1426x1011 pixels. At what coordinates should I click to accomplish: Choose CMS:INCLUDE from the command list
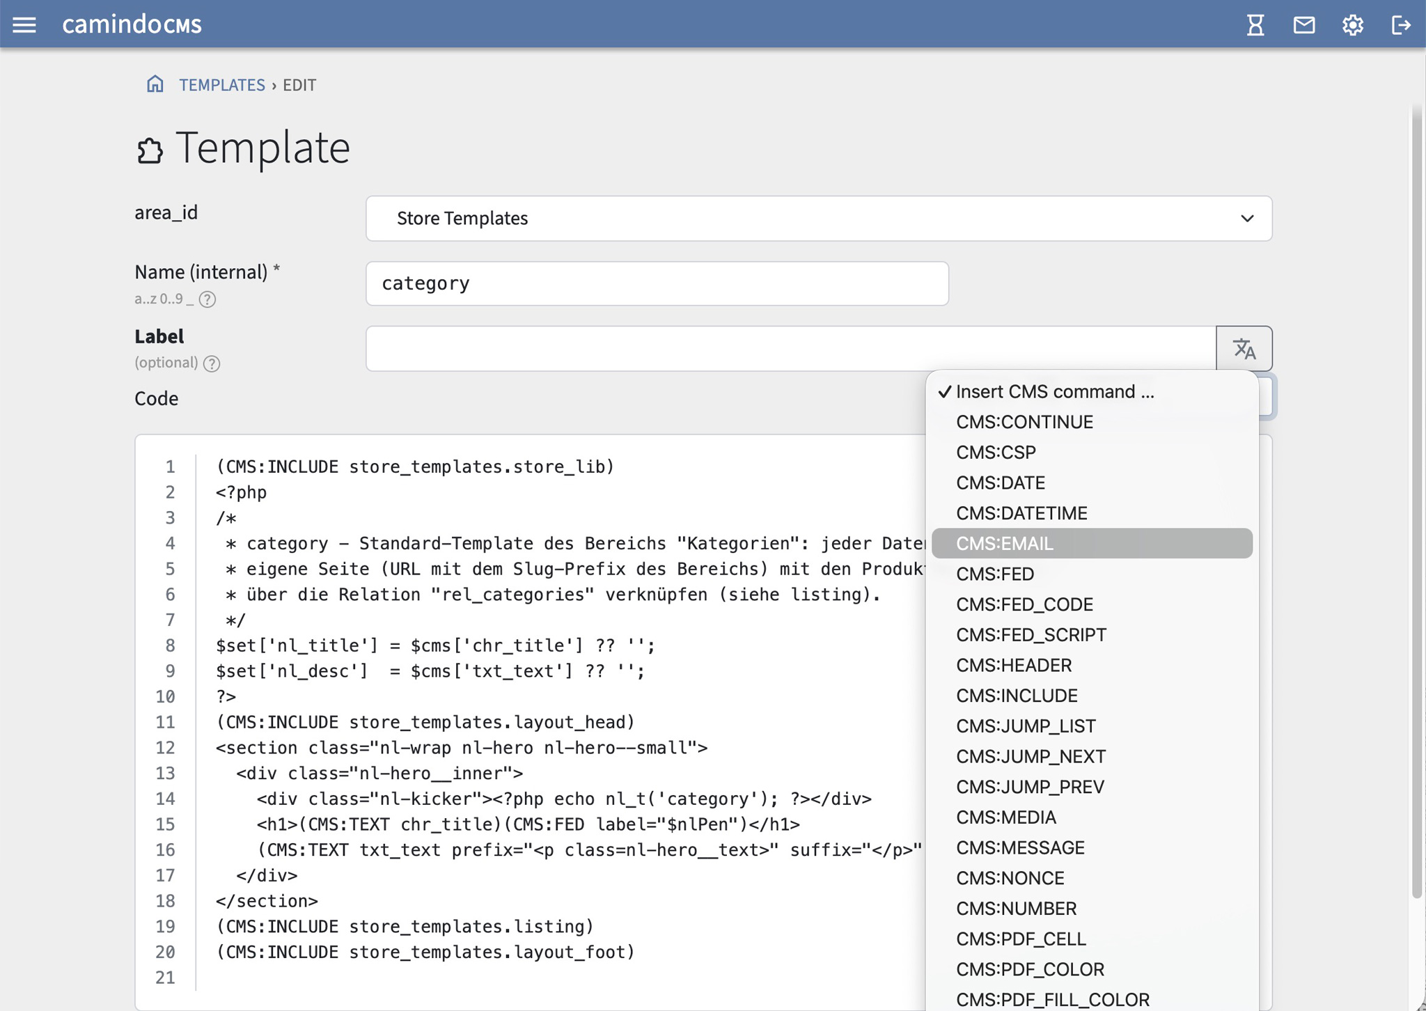[x=1092, y=696]
